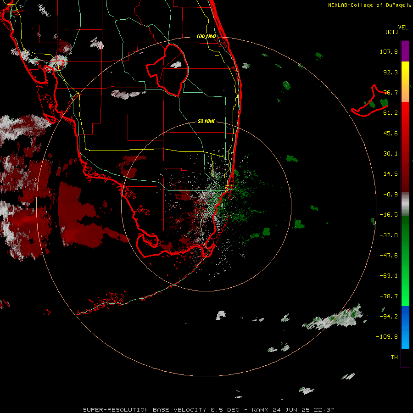Click the Bahamas island outline east of Florida
The image size is (413, 413).
click(370, 100)
